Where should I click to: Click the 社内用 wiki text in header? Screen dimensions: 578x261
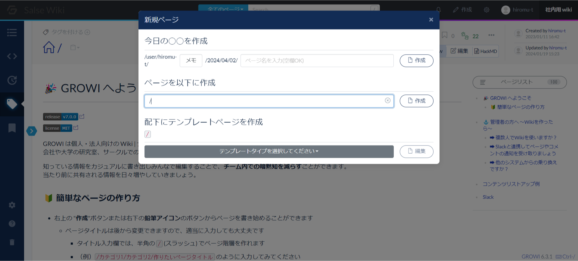558,10
